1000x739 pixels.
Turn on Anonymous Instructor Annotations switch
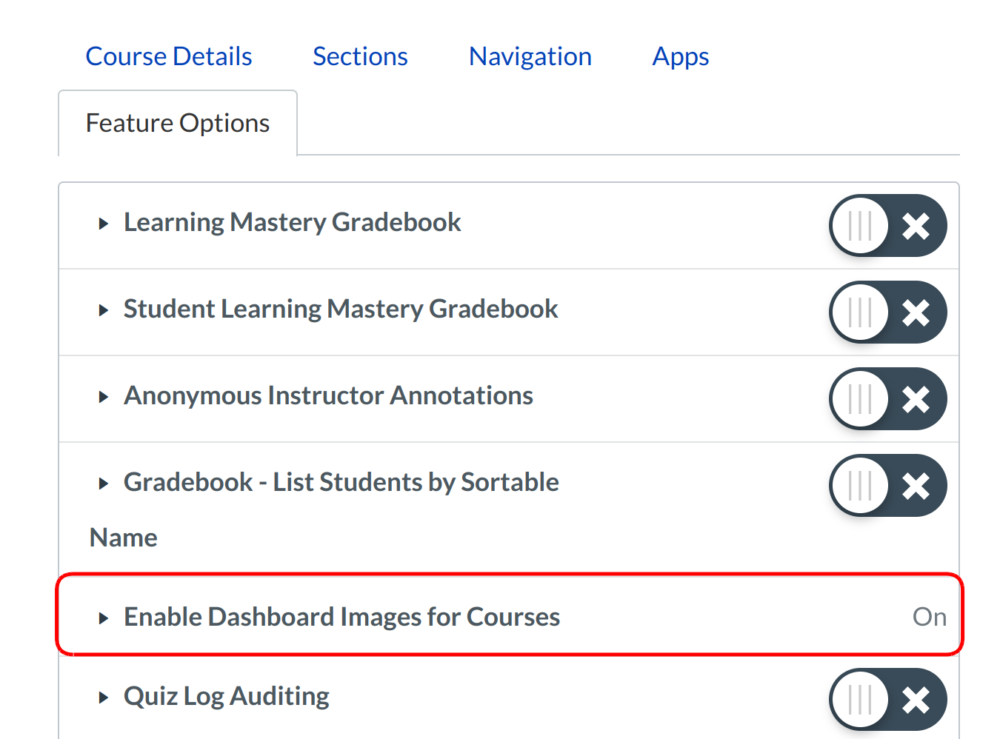click(887, 399)
